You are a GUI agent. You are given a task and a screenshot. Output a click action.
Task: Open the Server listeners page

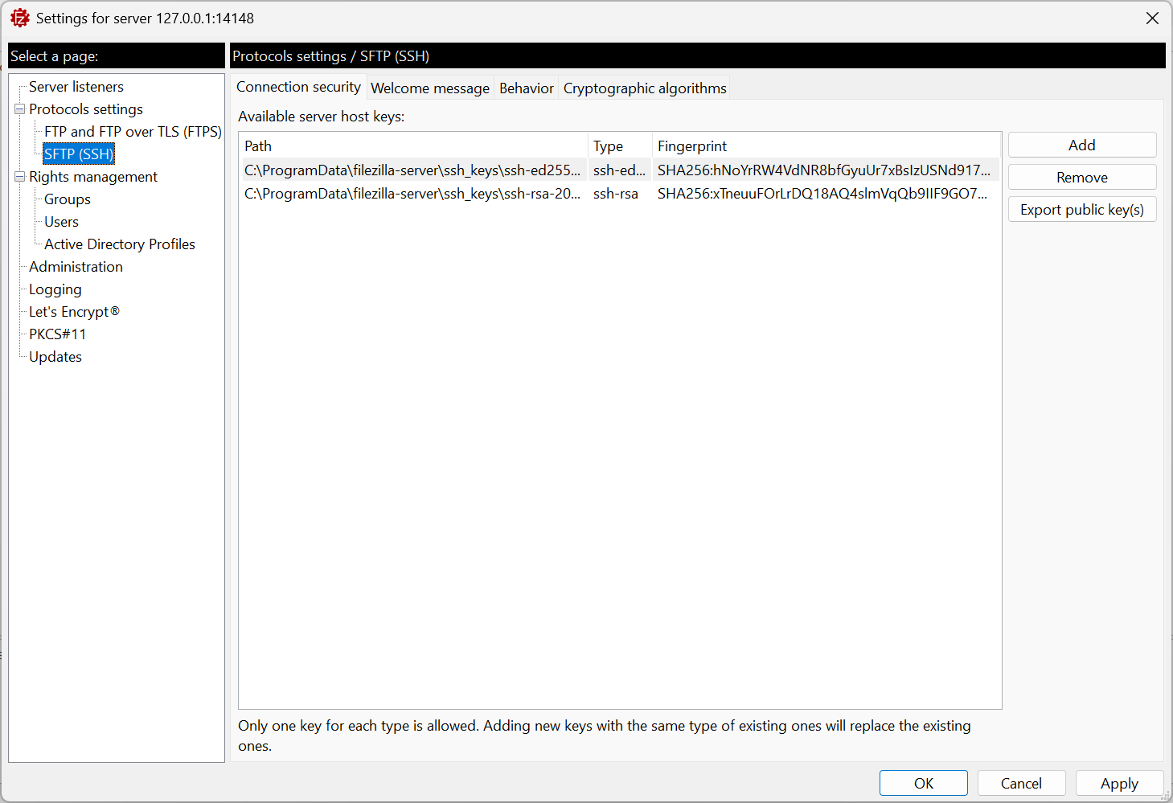76,87
